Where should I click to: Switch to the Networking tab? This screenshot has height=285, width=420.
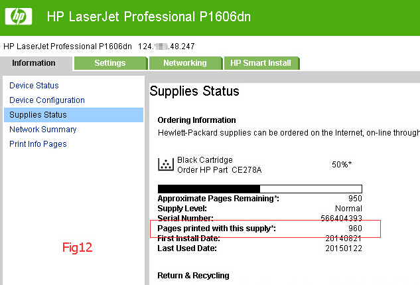click(186, 63)
